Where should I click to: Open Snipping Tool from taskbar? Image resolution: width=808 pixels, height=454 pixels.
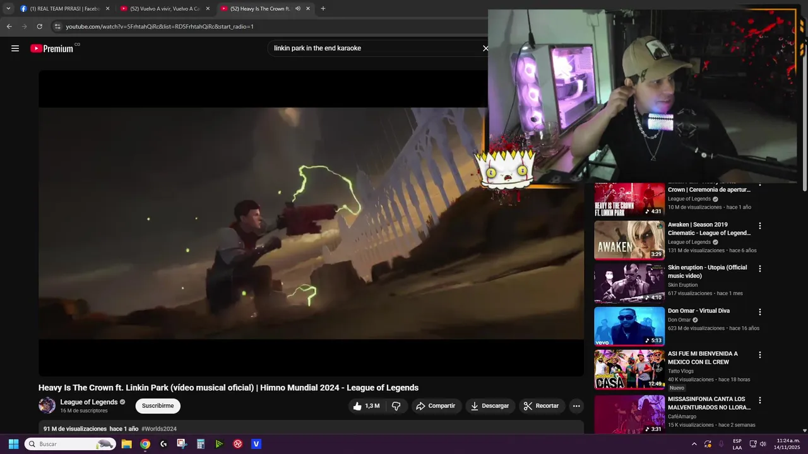click(182, 444)
